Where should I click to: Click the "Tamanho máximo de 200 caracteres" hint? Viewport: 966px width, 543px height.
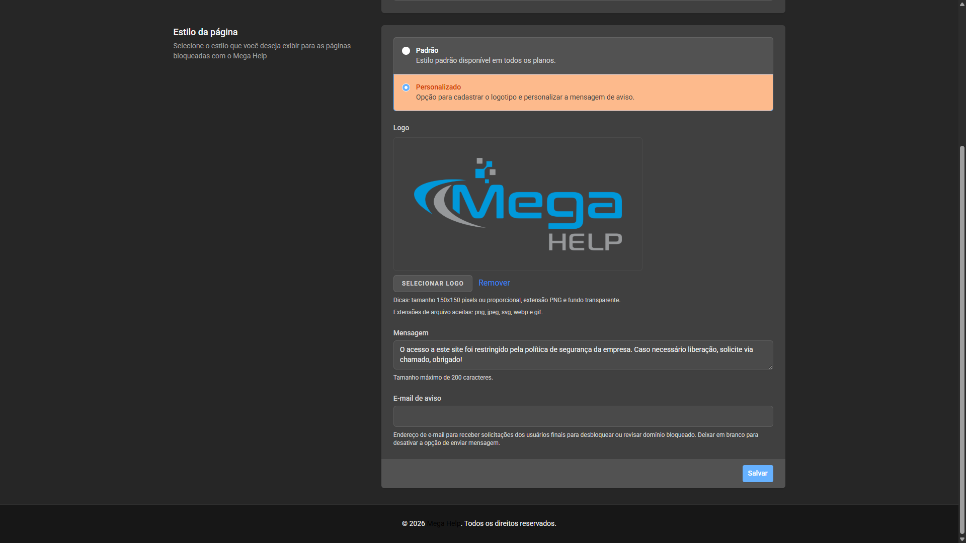(x=443, y=378)
